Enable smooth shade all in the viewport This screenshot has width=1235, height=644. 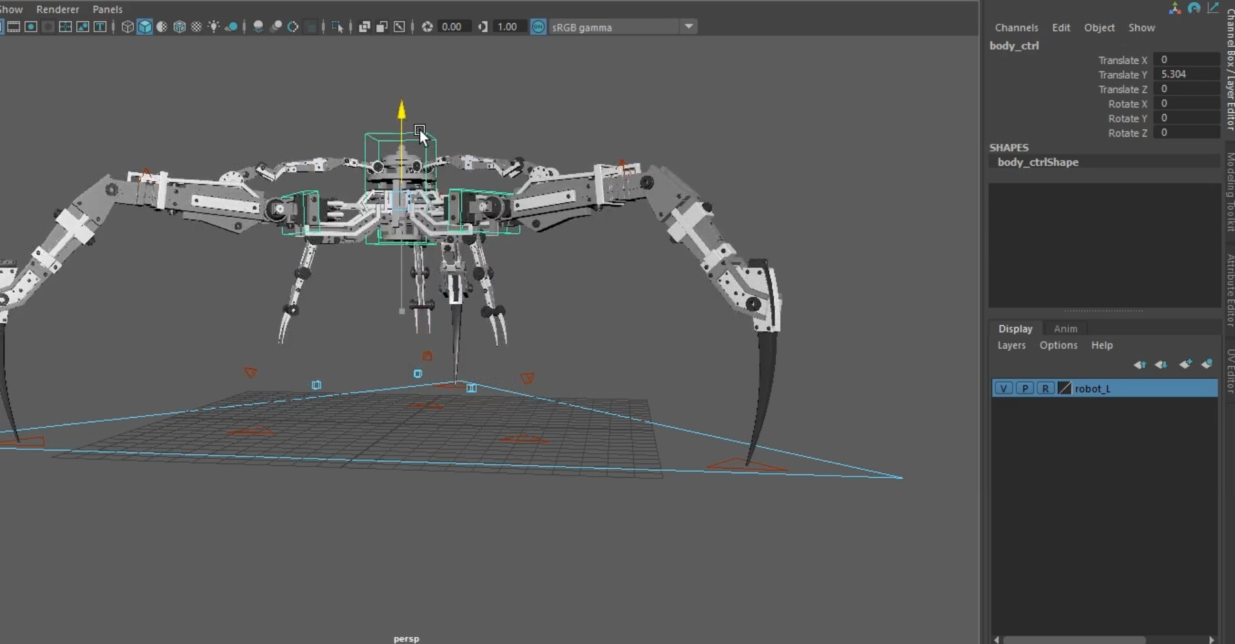click(x=144, y=26)
